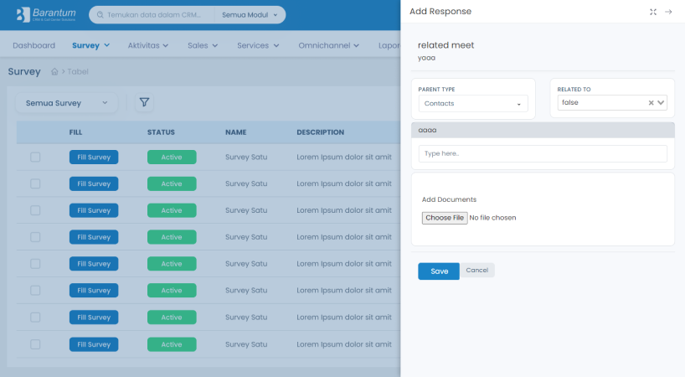Viewport: 685px width, 377px height.
Task: Tick the checkbox in the eighth survey row
Action: click(x=35, y=344)
